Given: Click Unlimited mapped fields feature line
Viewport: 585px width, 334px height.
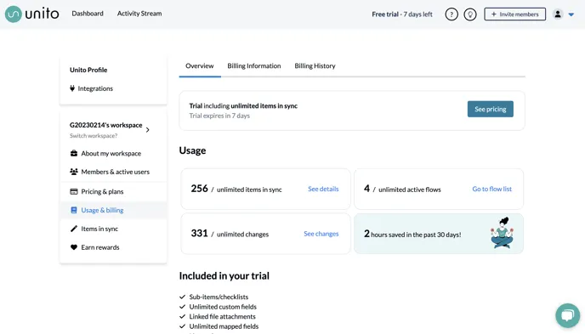Looking at the screenshot, I should pyautogui.click(x=224, y=326).
